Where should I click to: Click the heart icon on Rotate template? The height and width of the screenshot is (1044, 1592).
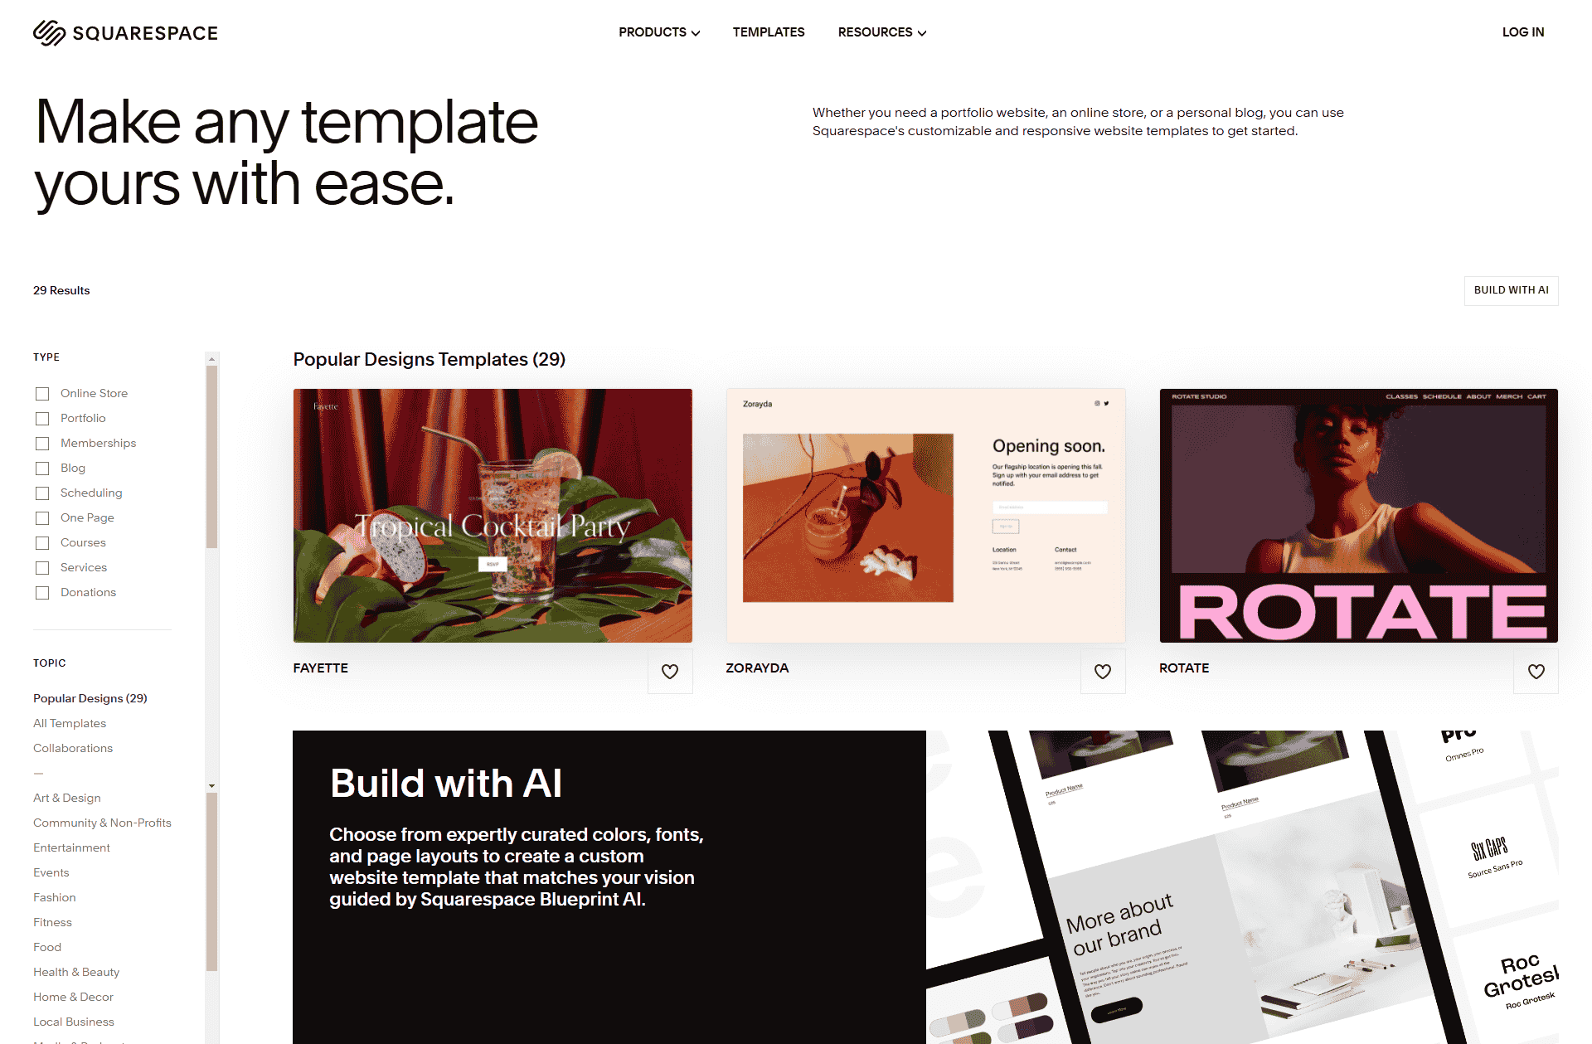click(1536, 670)
